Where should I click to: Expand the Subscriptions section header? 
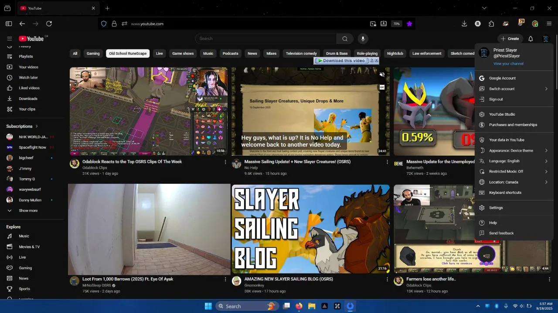point(22,126)
